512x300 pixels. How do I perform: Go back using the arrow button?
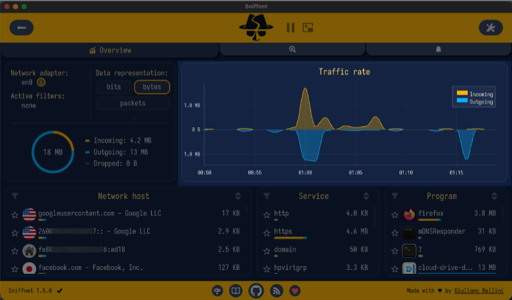tap(22, 28)
